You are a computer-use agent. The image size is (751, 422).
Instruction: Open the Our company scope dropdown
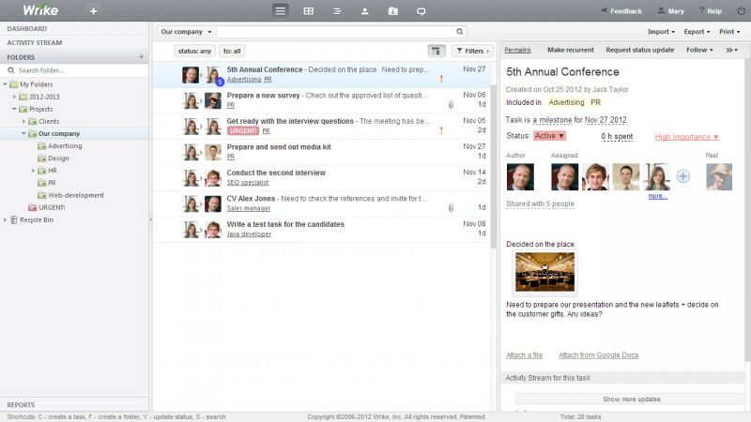point(186,32)
